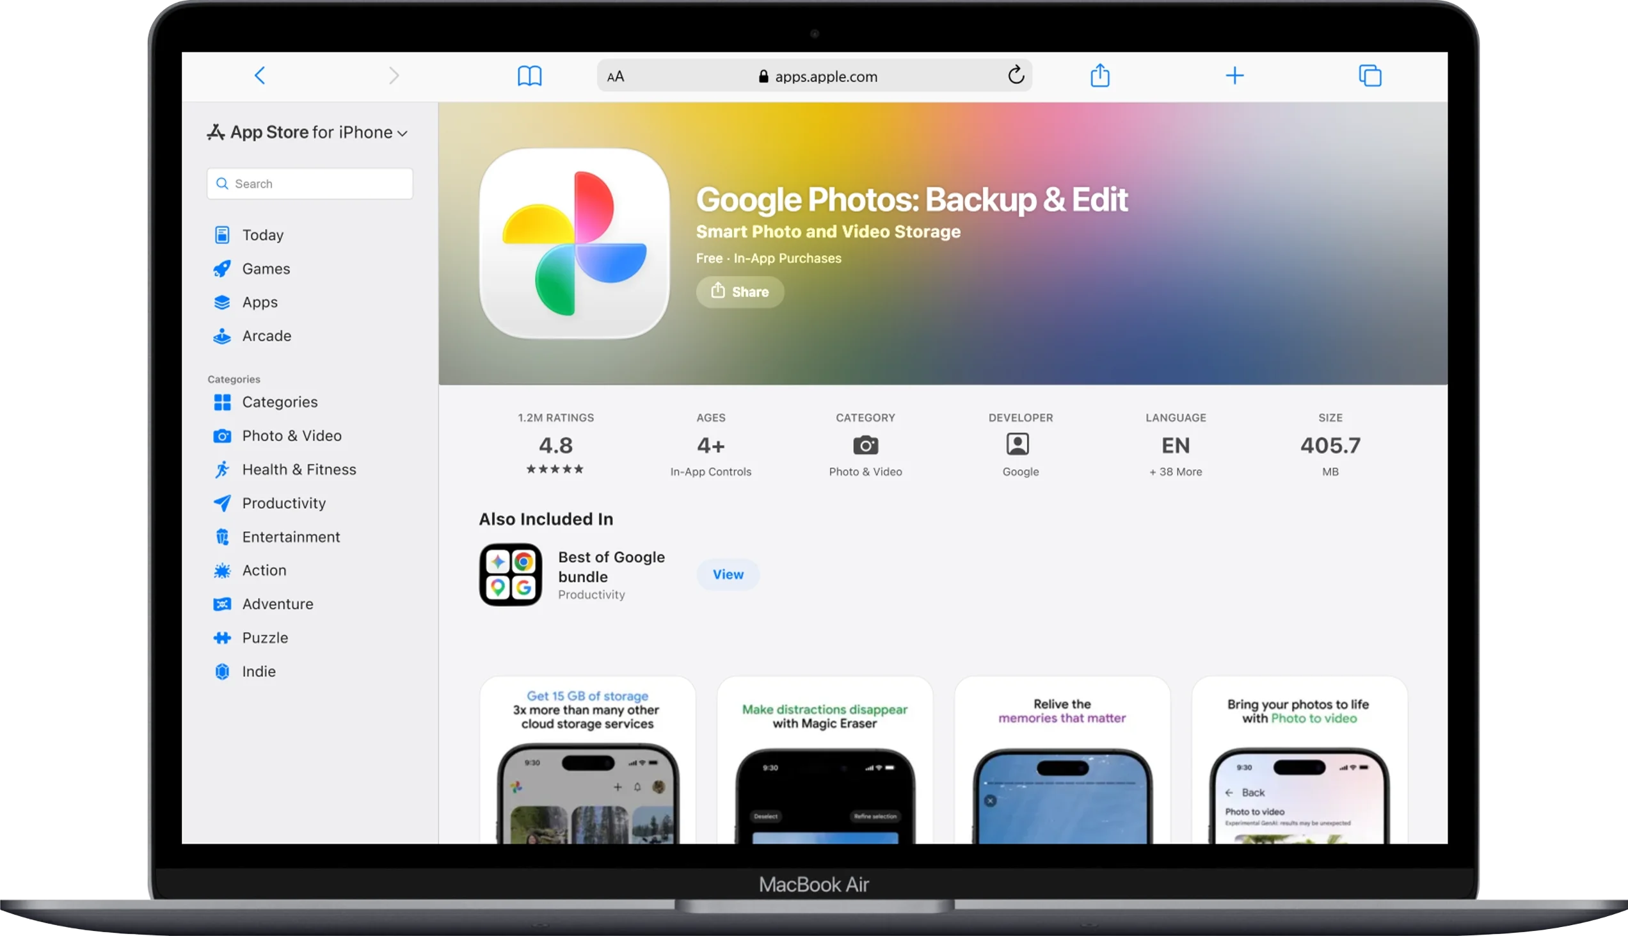Click the Developer person icon
1628x936 pixels.
[1017, 444]
